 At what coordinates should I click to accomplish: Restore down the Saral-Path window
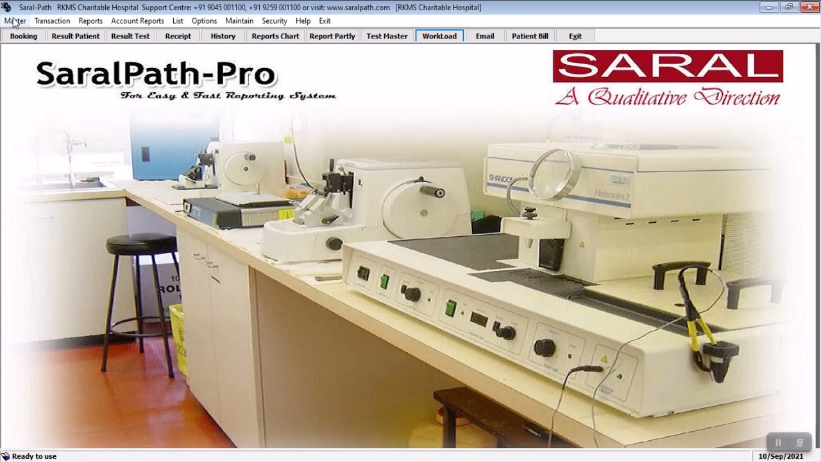(x=788, y=7)
